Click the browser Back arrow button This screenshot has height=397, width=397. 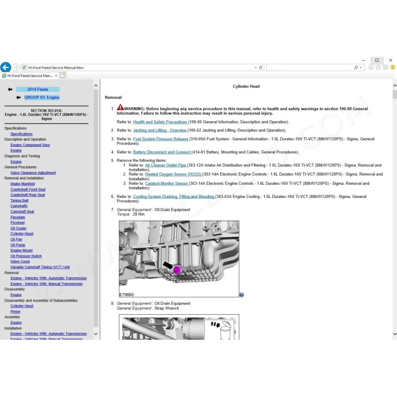click(x=6, y=67)
